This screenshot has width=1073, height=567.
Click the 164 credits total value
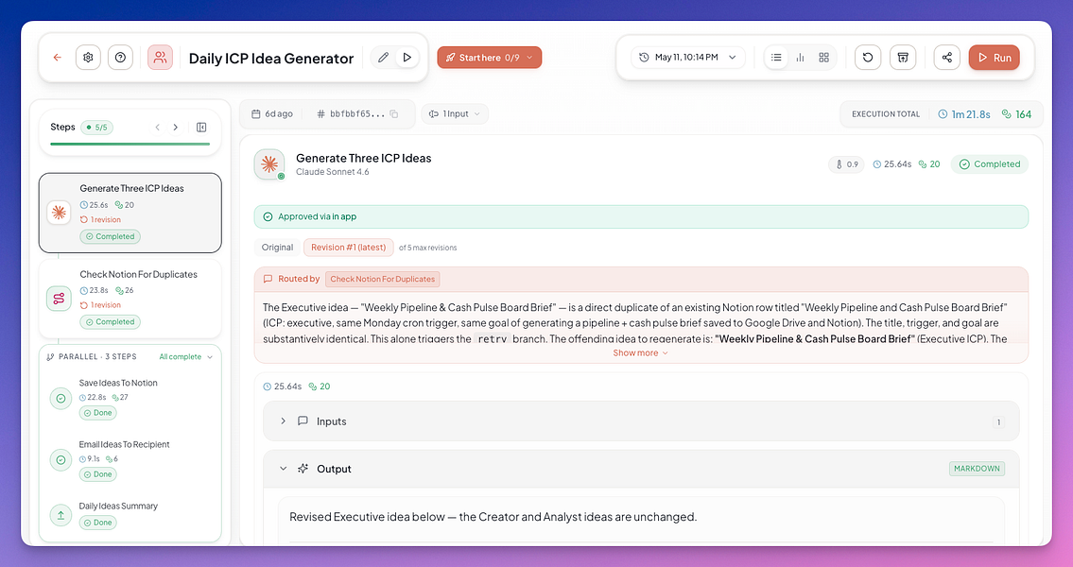[1017, 114]
